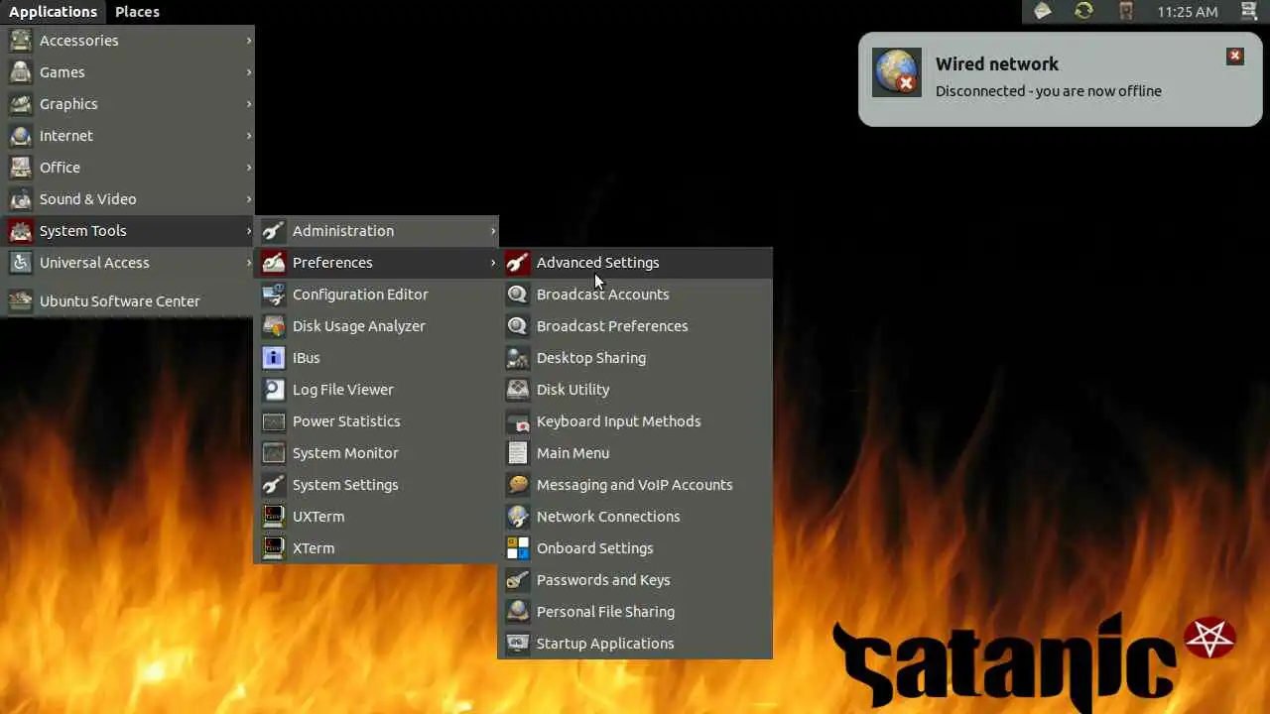Click the Graphics category icon

[21, 104]
